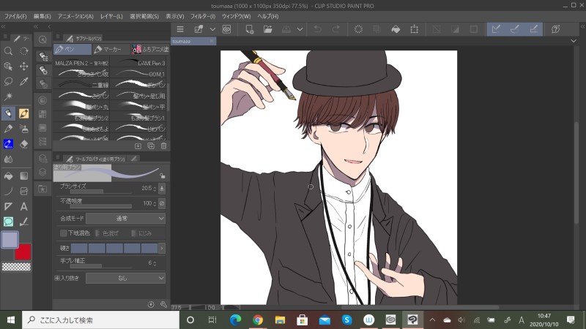Click the Redo arrow in command bar

pyautogui.click(x=336, y=29)
